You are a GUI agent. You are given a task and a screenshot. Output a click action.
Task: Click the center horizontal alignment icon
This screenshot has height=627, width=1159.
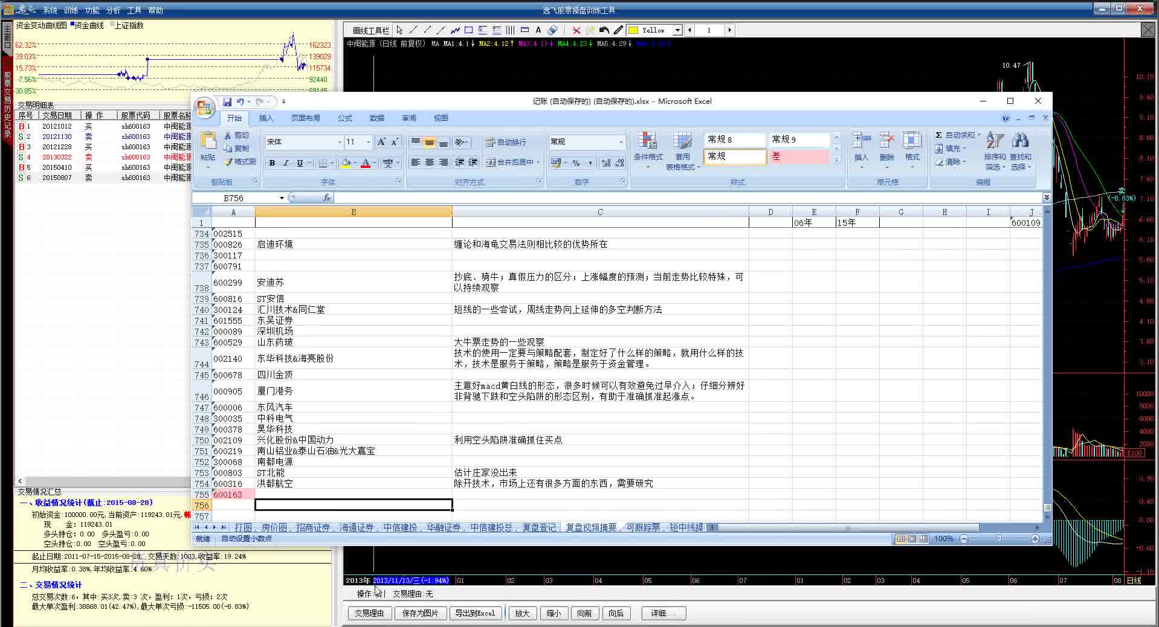coord(429,162)
